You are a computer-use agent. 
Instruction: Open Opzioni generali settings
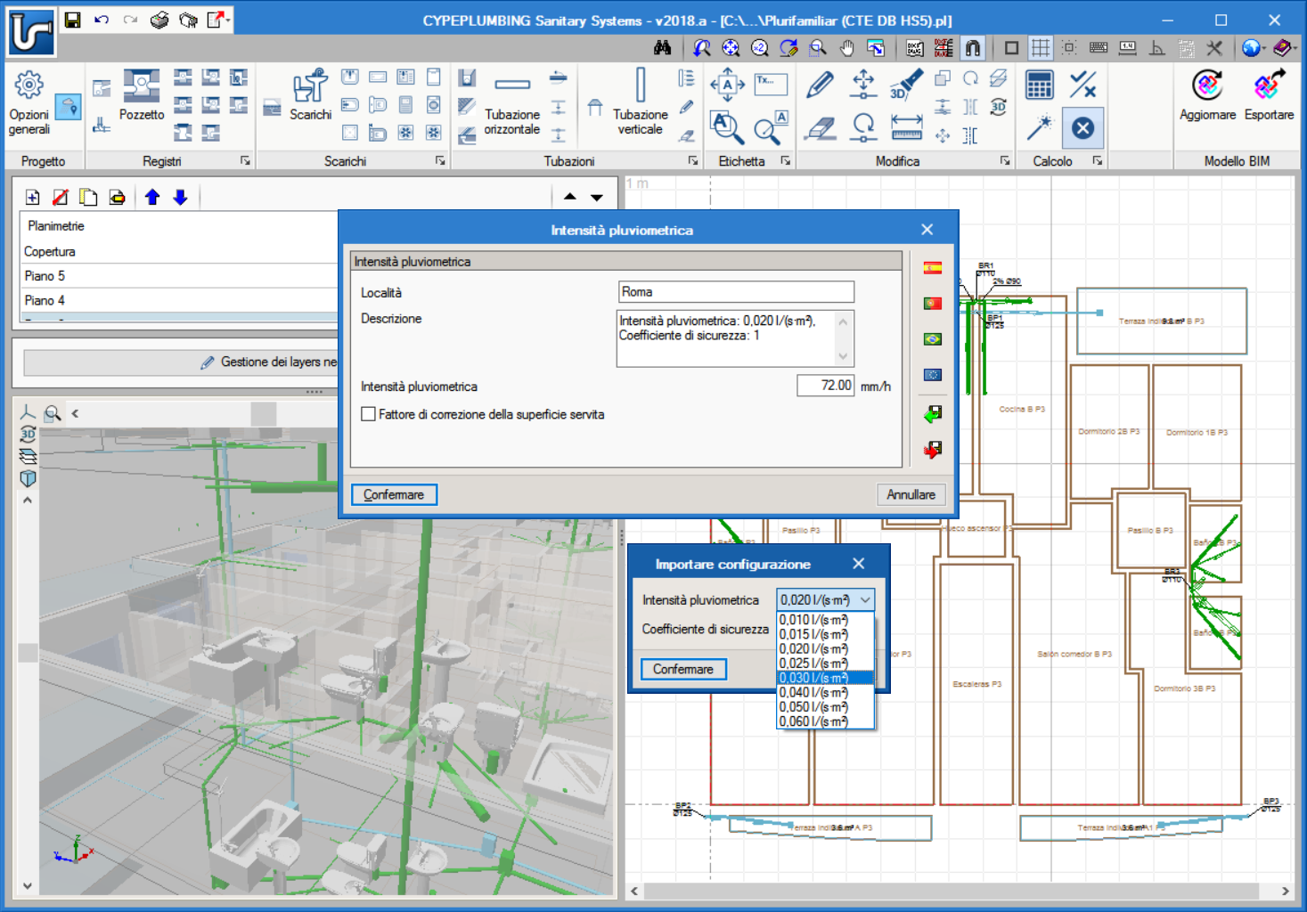click(x=29, y=103)
